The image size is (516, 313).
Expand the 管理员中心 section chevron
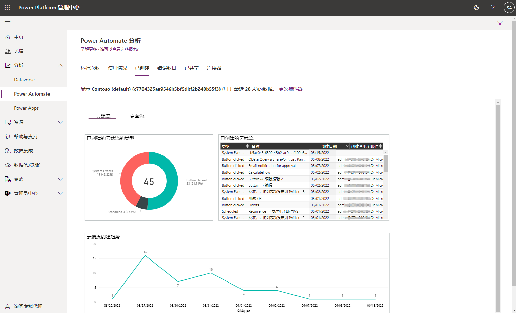(x=60, y=193)
